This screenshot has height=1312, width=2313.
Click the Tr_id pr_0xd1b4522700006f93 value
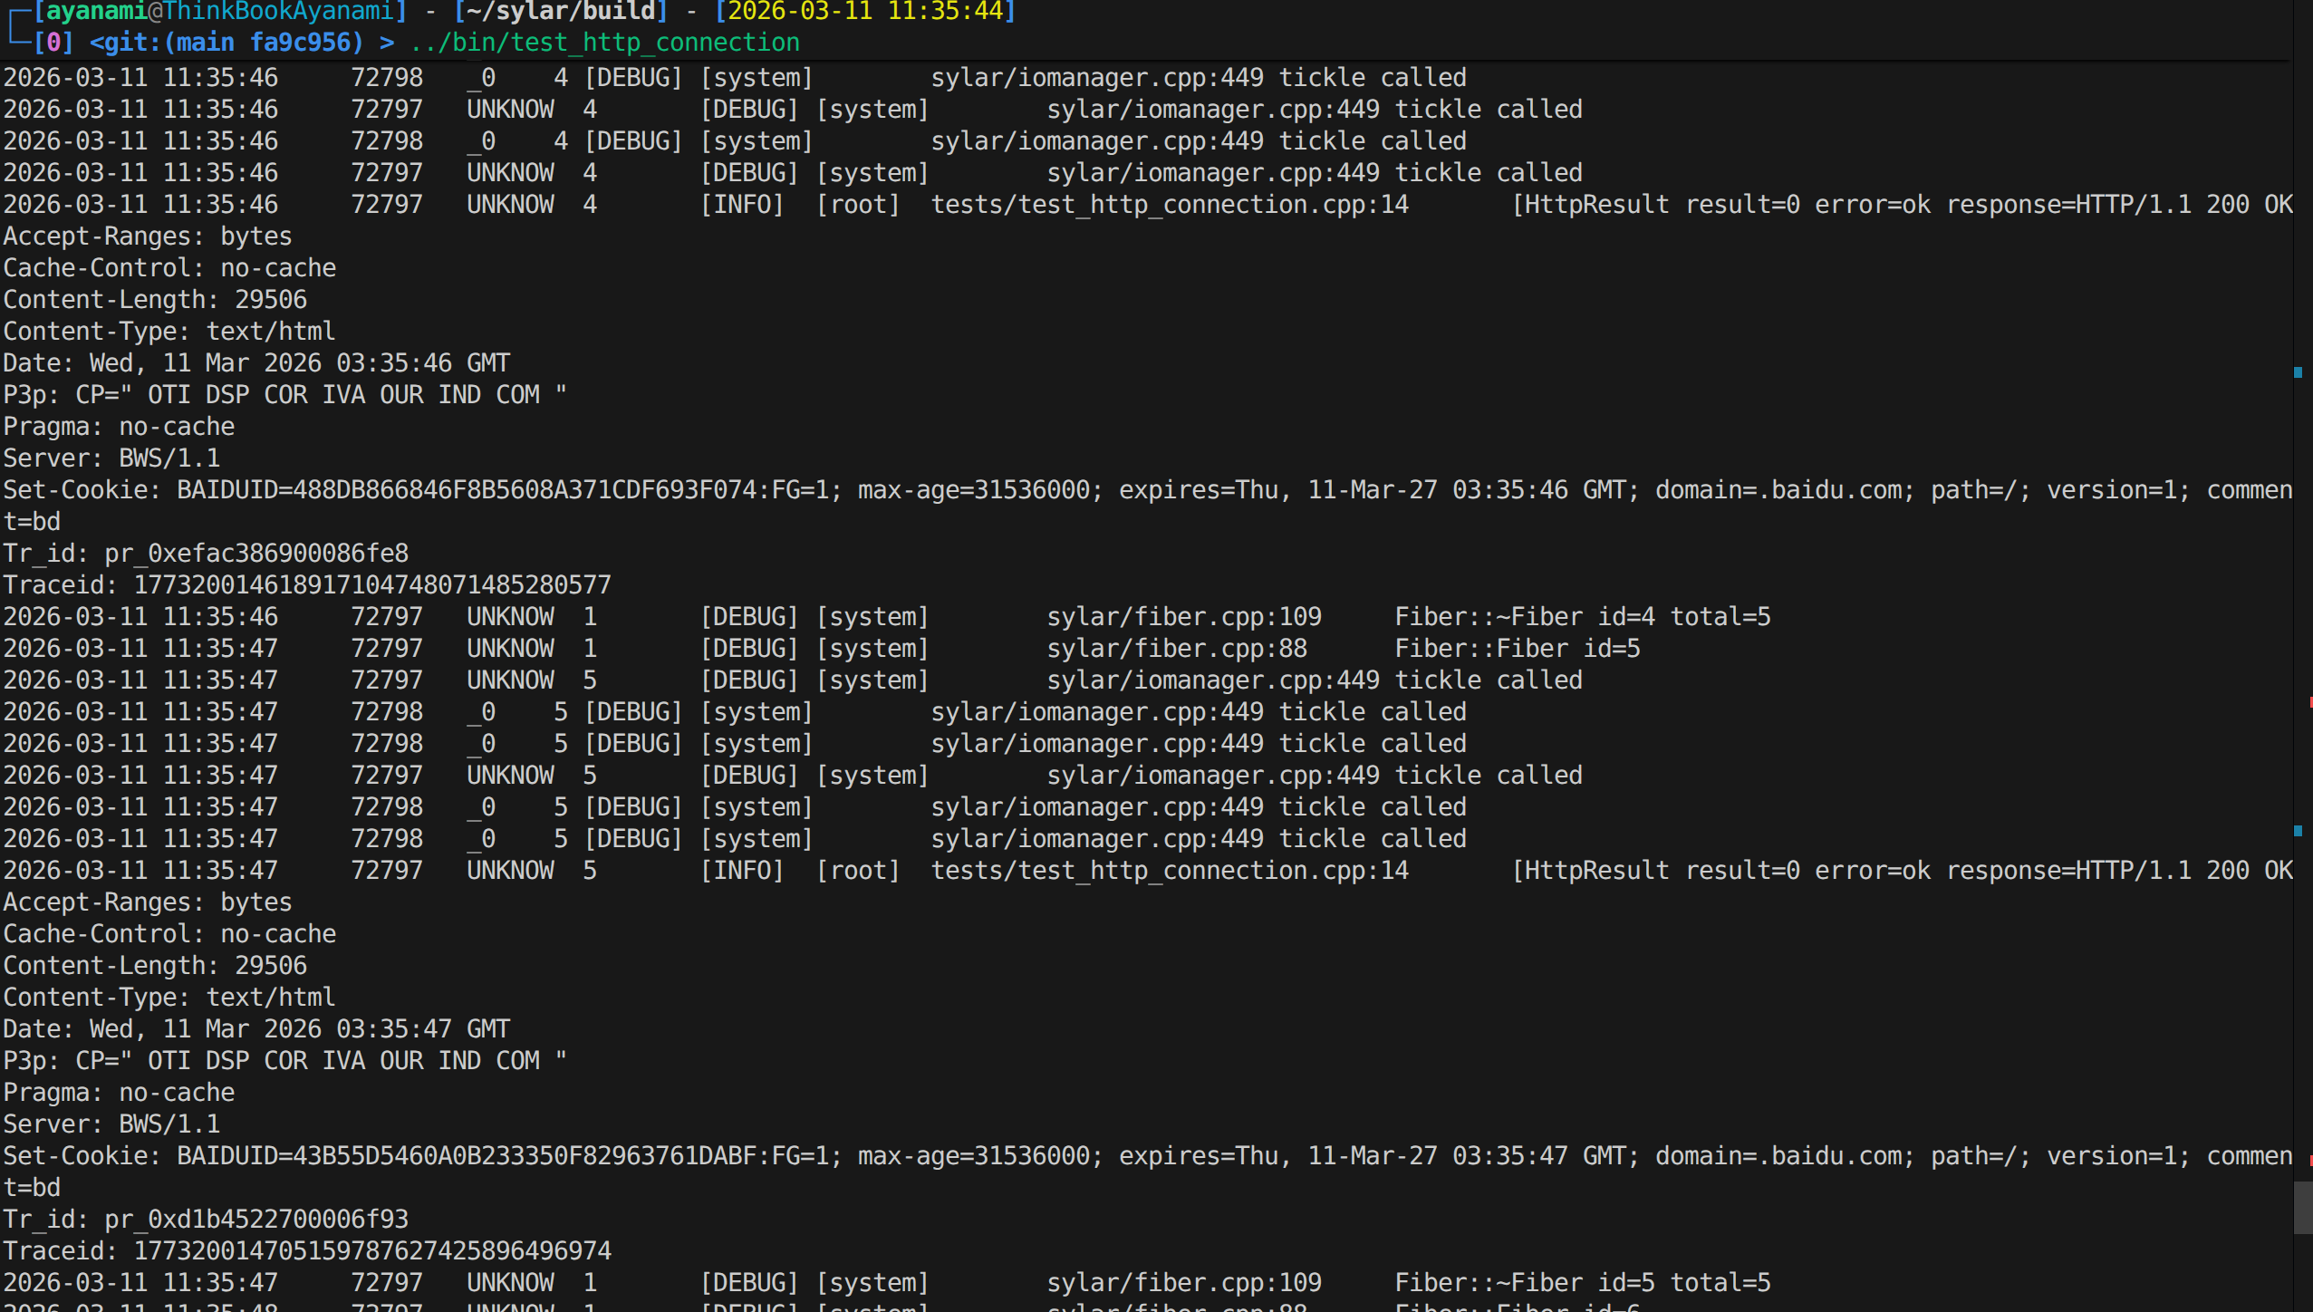[256, 1220]
